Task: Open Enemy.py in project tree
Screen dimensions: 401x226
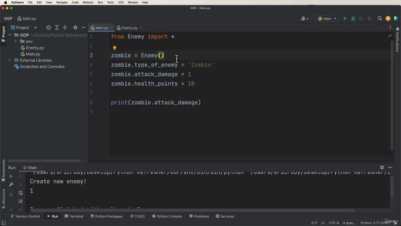Action: [32, 48]
